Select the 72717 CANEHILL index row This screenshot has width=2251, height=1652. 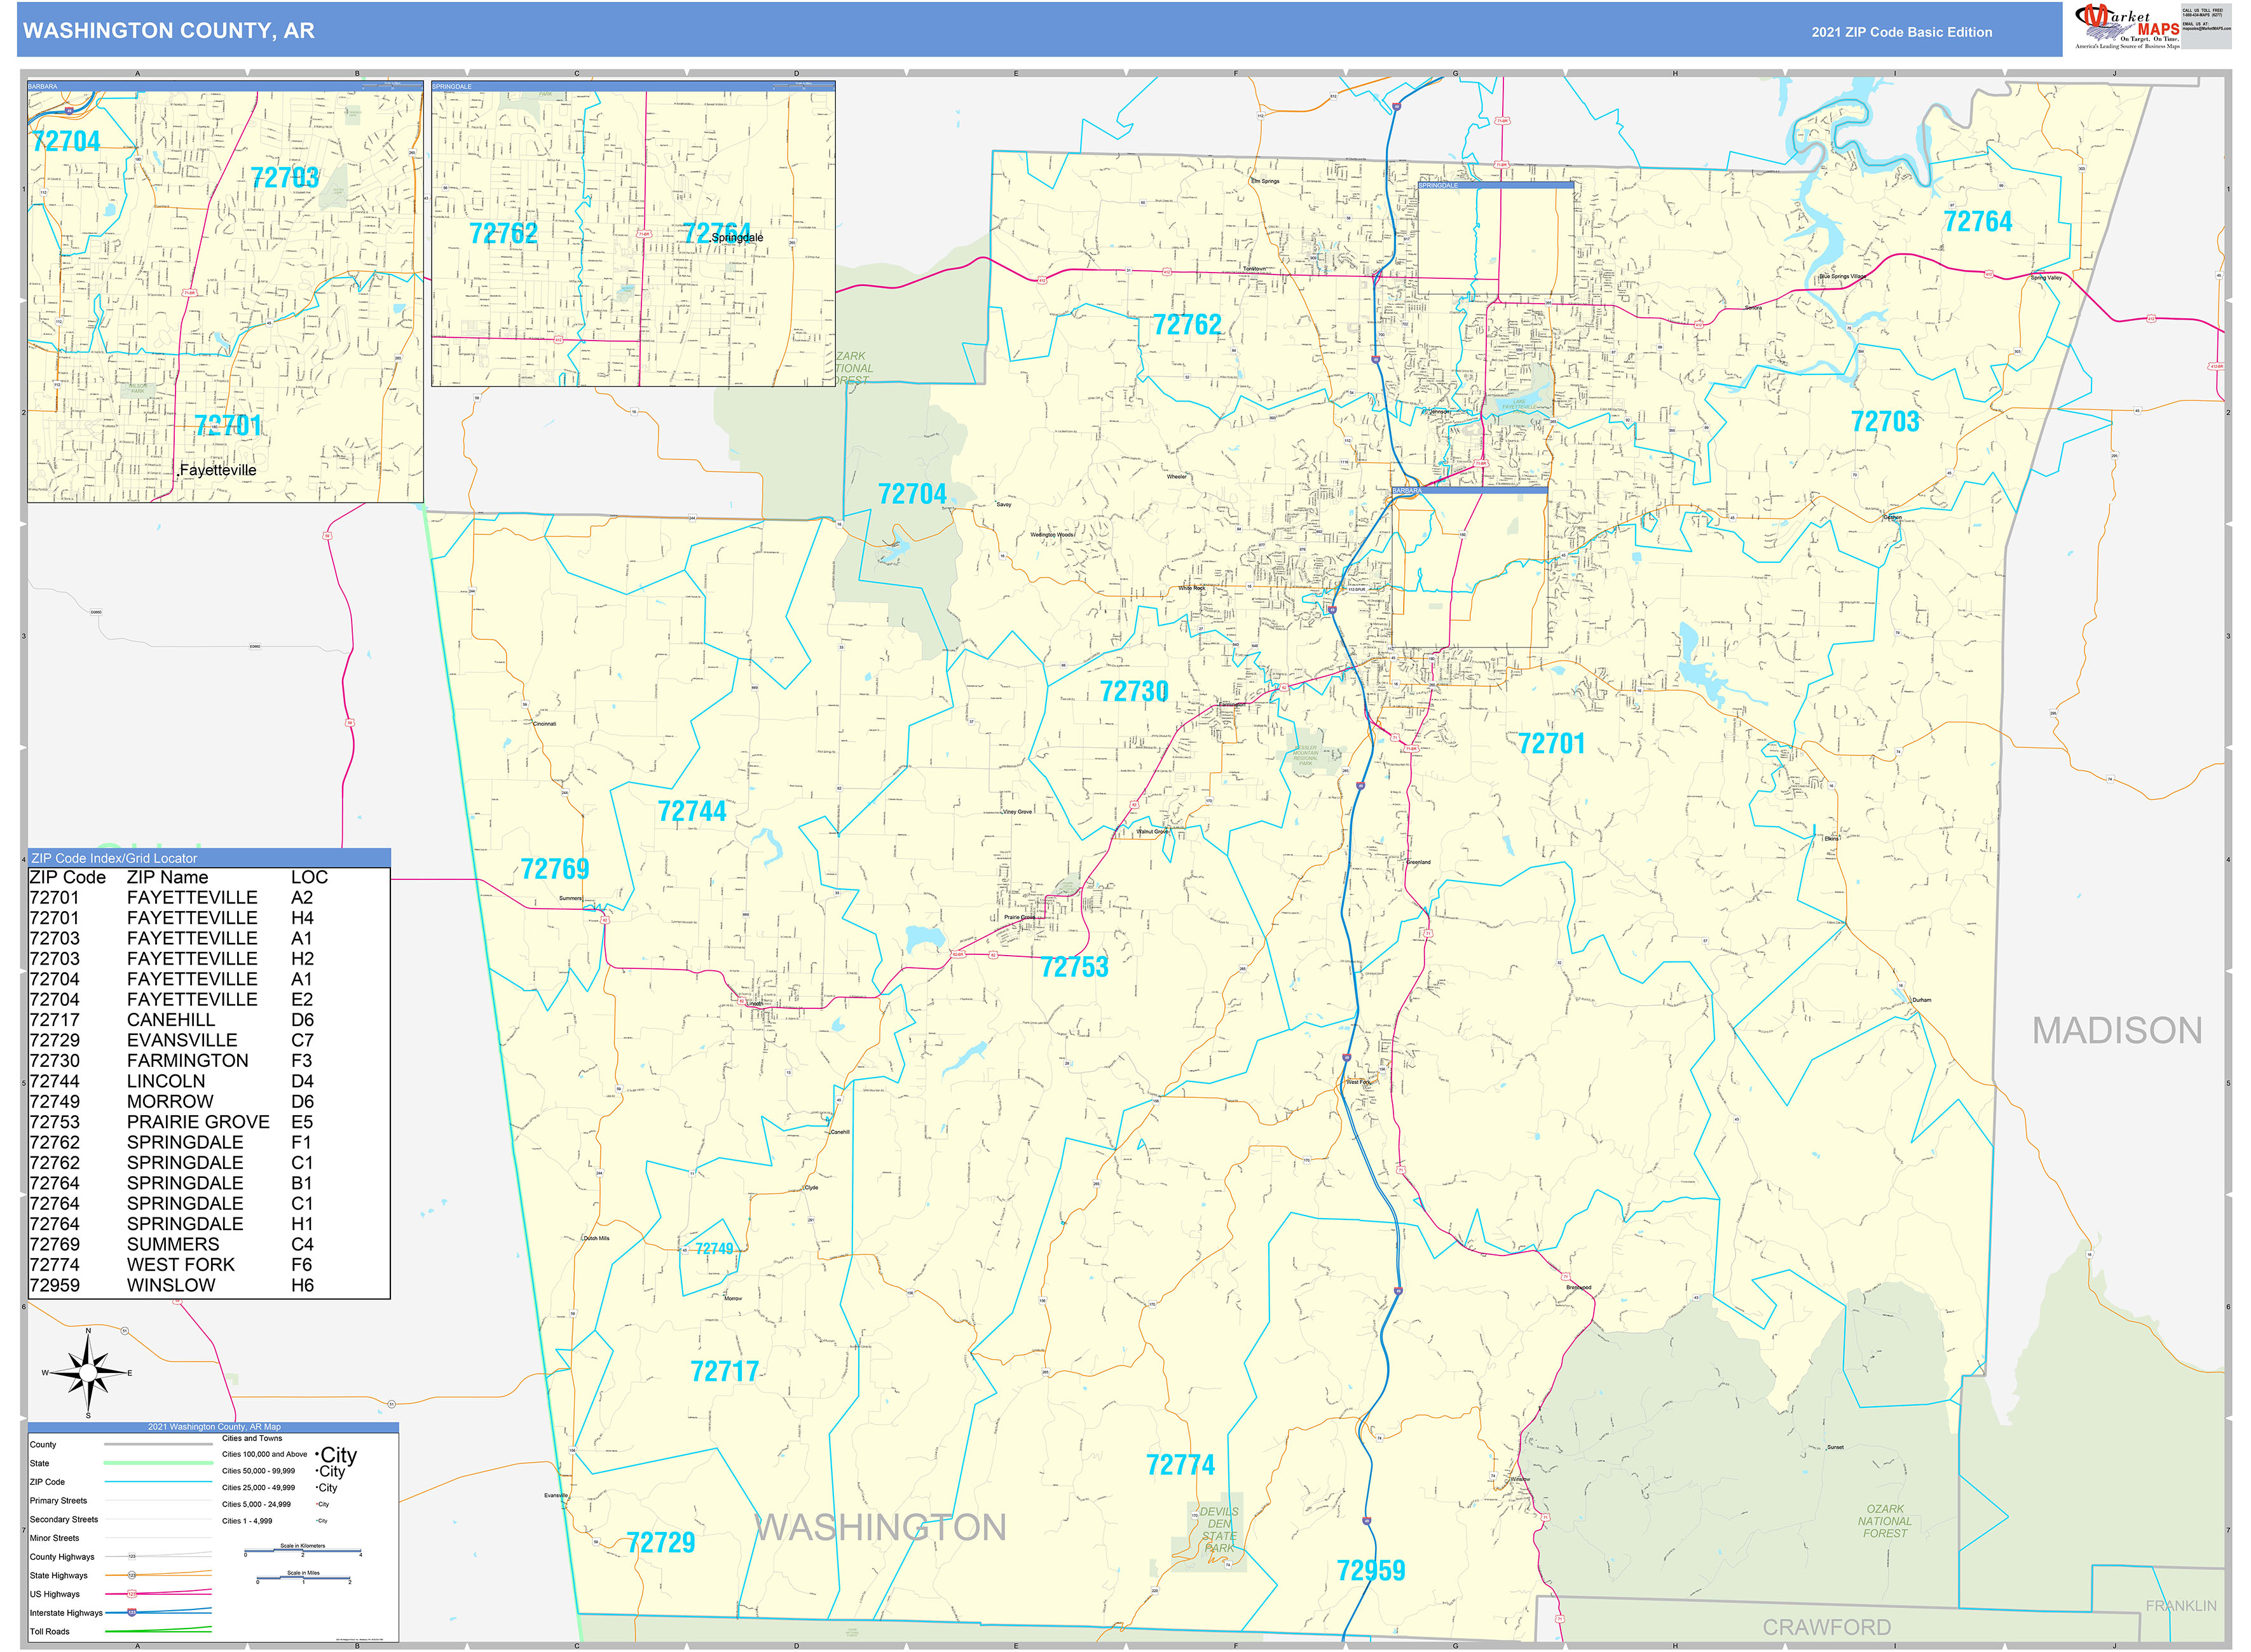[x=209, y=1020]
